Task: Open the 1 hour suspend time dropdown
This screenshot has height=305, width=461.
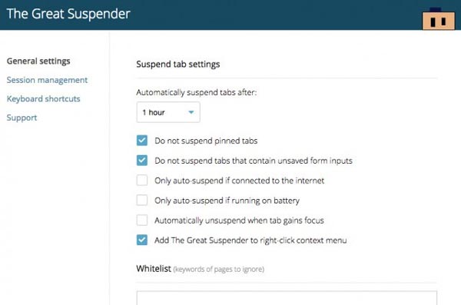Action: [x=168, y=112]
